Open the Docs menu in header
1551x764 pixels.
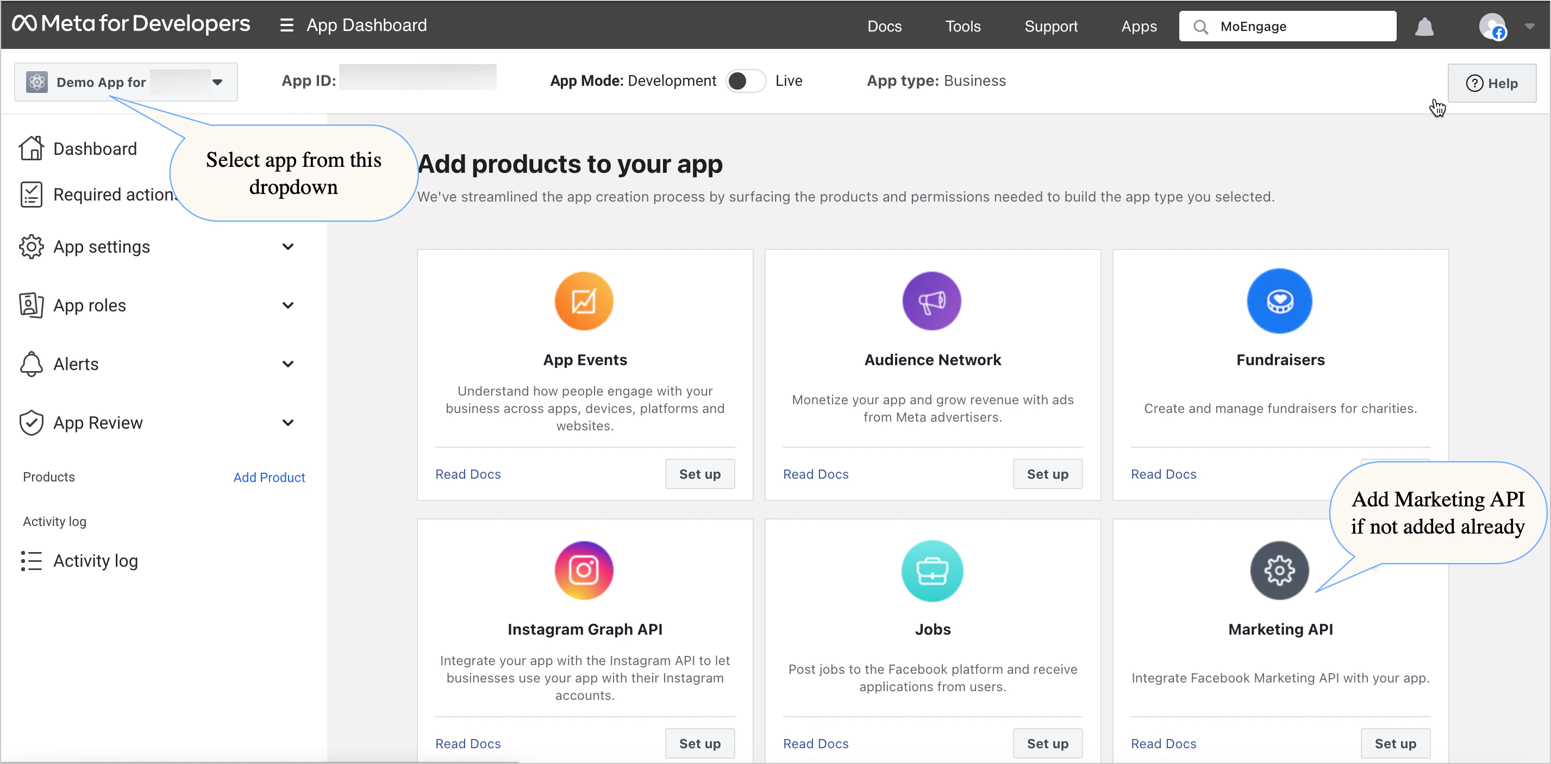click(x=884, y=27)
